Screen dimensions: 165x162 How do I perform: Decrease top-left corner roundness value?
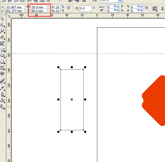click(115, 7)
